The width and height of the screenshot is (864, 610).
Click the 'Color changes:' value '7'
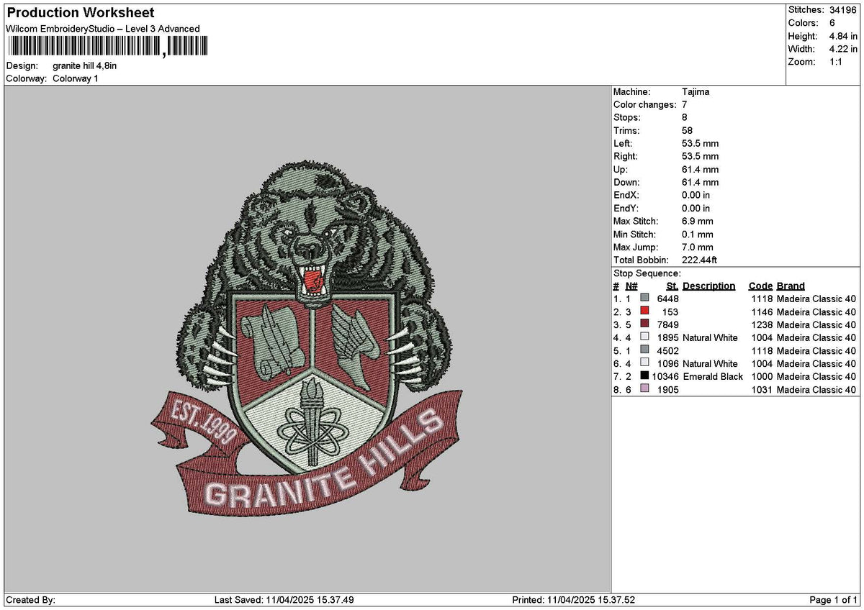(684, 105)
